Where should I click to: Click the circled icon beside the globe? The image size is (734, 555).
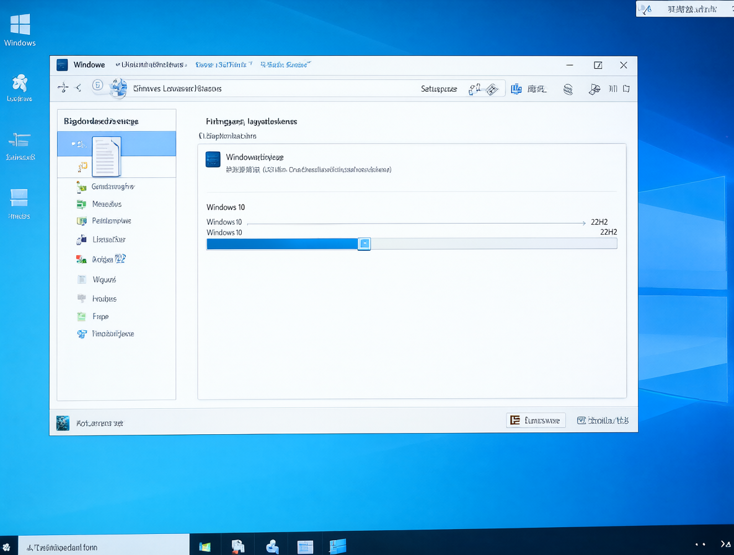tap(97, 85)
